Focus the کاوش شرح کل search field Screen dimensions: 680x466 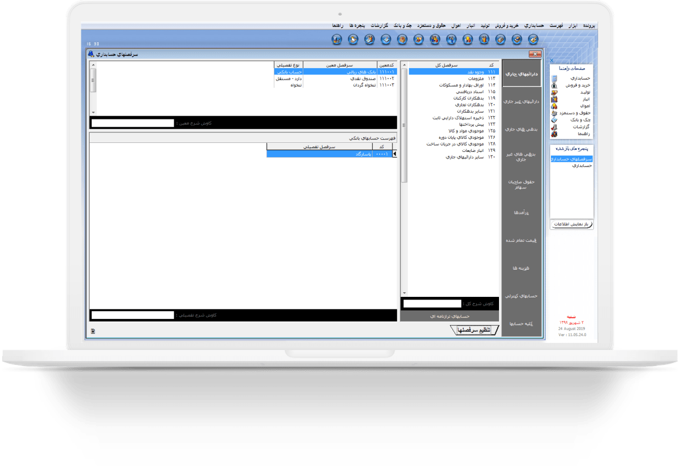[x=432, y=303]
